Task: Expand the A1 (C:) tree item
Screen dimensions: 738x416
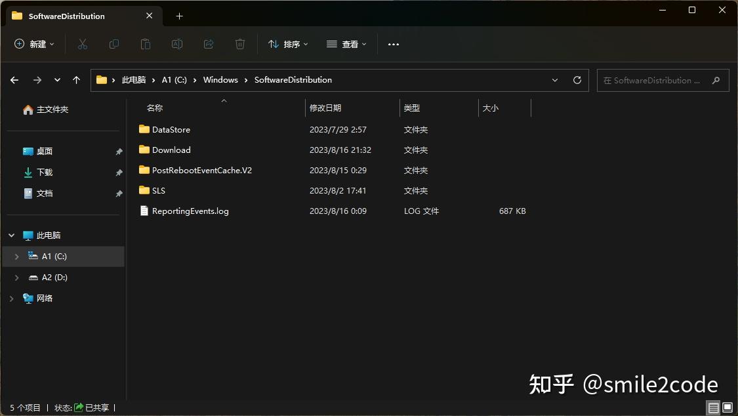Action: [x=16, y=256]
